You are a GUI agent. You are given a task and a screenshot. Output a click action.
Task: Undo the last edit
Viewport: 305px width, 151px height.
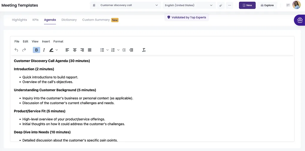coord(16,50)
